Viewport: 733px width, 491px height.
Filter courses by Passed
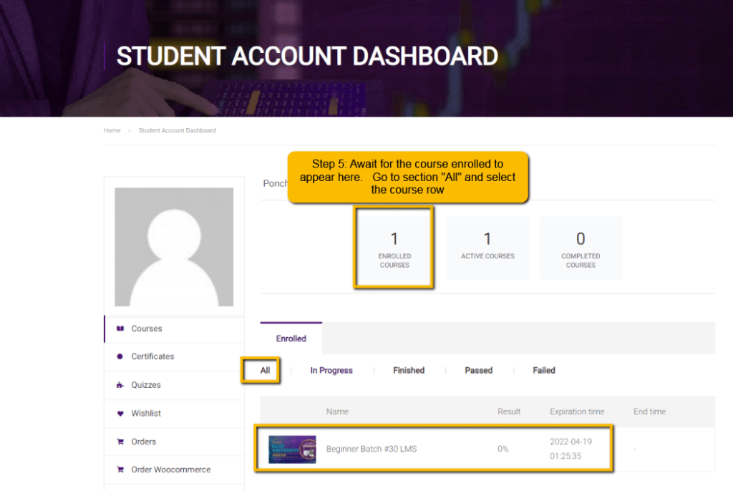pyautogui.click(x=478, y=371)
